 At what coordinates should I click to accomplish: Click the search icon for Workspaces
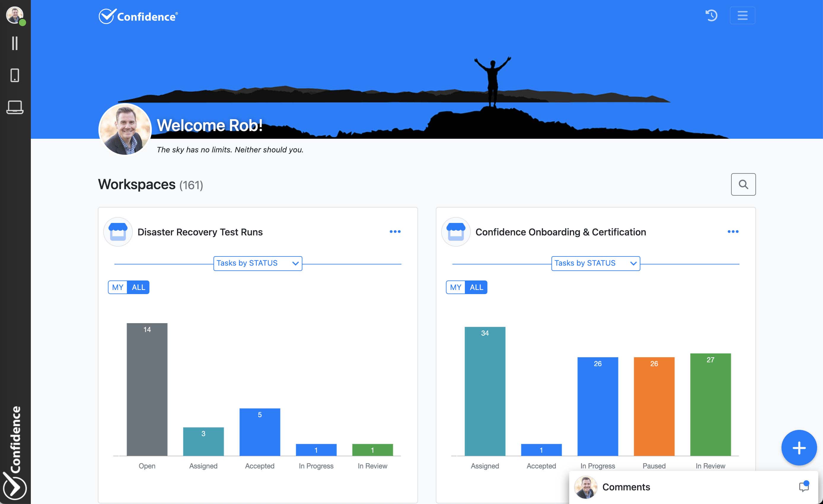(x=743, y=184)
